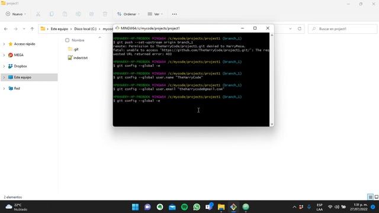The image size is (379, 213).
Task: Open the ESP LAA language switcher
Action: point(320,207)
